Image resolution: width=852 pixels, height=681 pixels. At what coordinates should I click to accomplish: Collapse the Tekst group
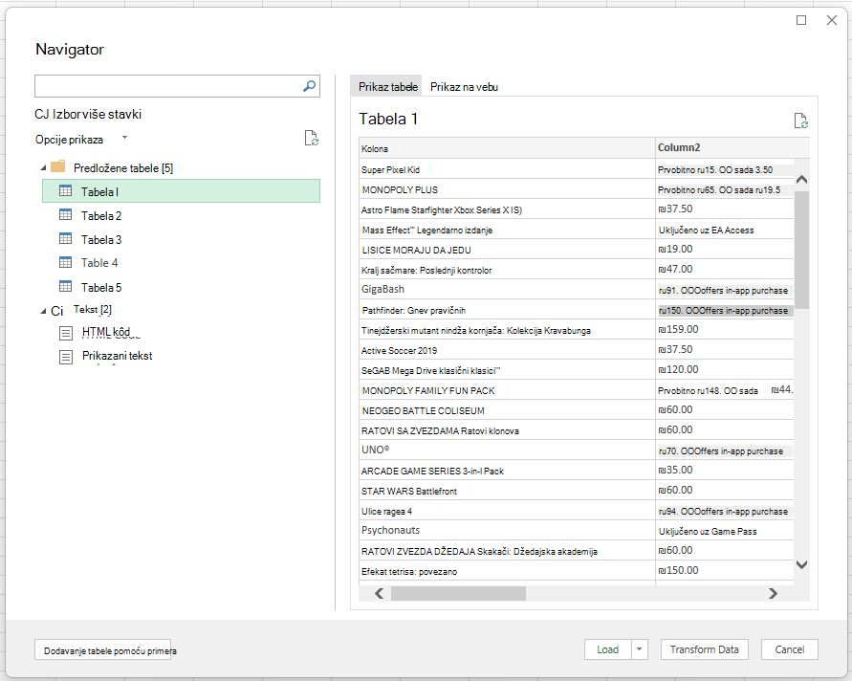point(43,311)
